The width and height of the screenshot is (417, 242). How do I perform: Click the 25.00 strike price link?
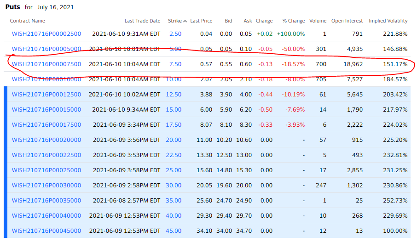pyautogui.click(x=174, y=170)
